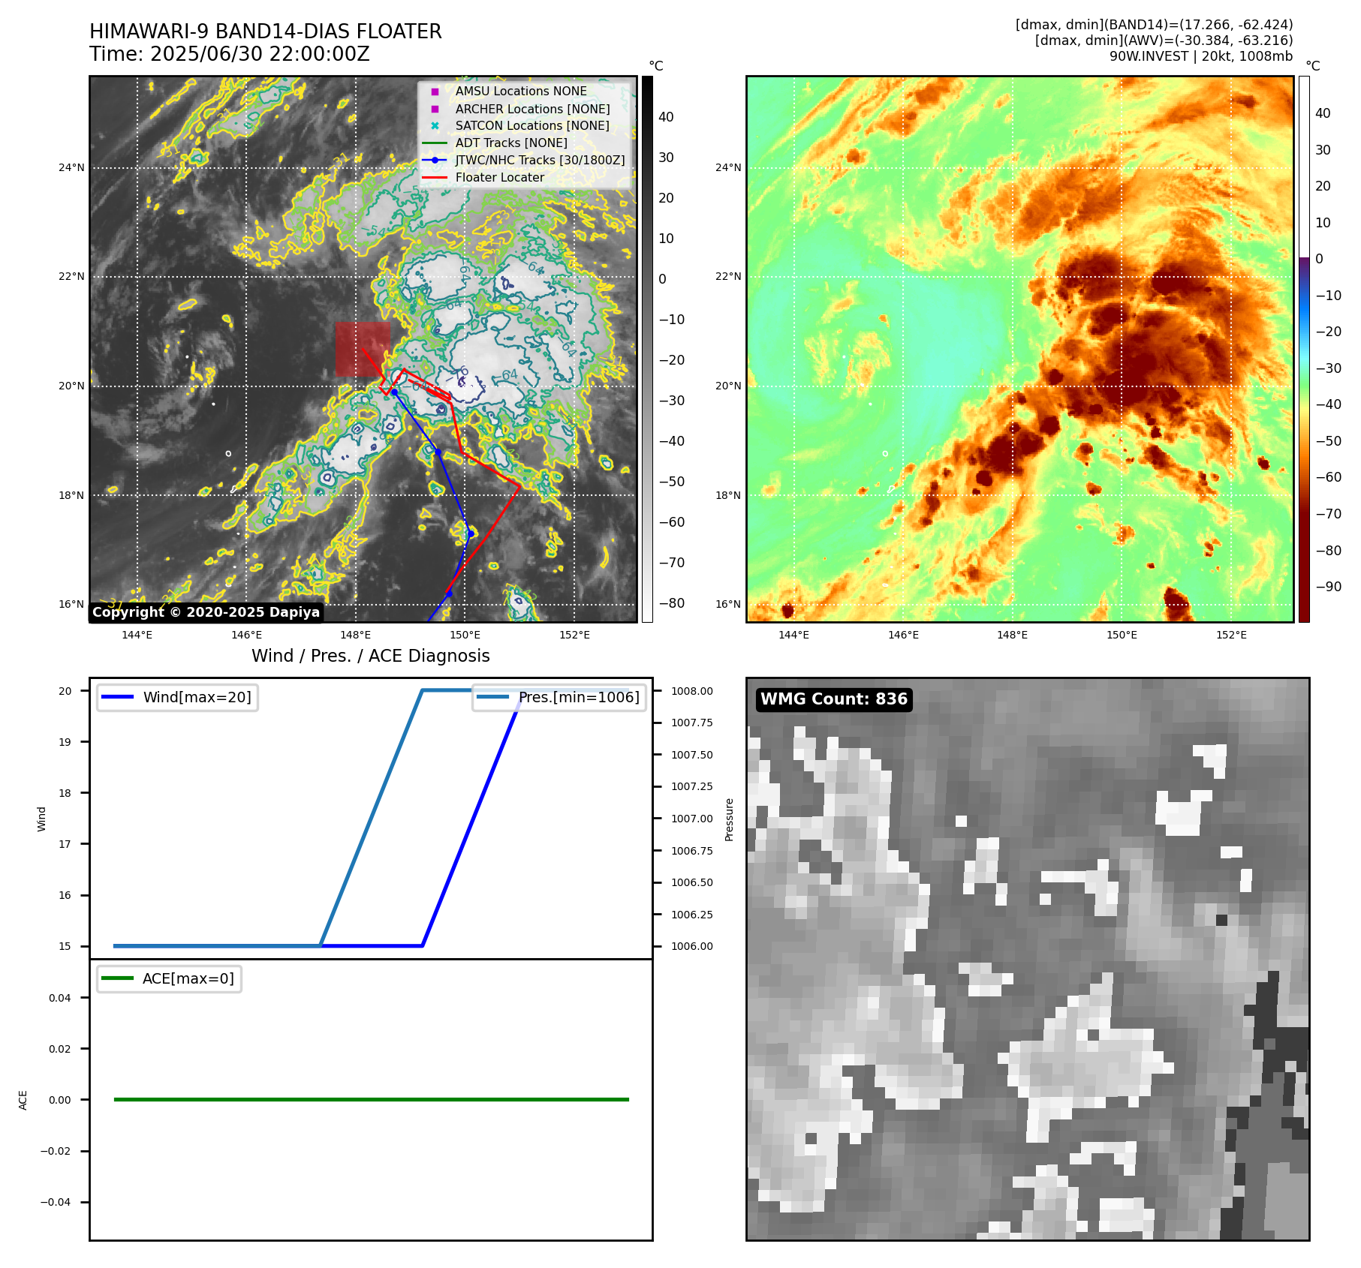This screenshot has width=1361, height=1268.
Task: Click the cyan SATCON Locations x marker
Action: click(435, 126)
